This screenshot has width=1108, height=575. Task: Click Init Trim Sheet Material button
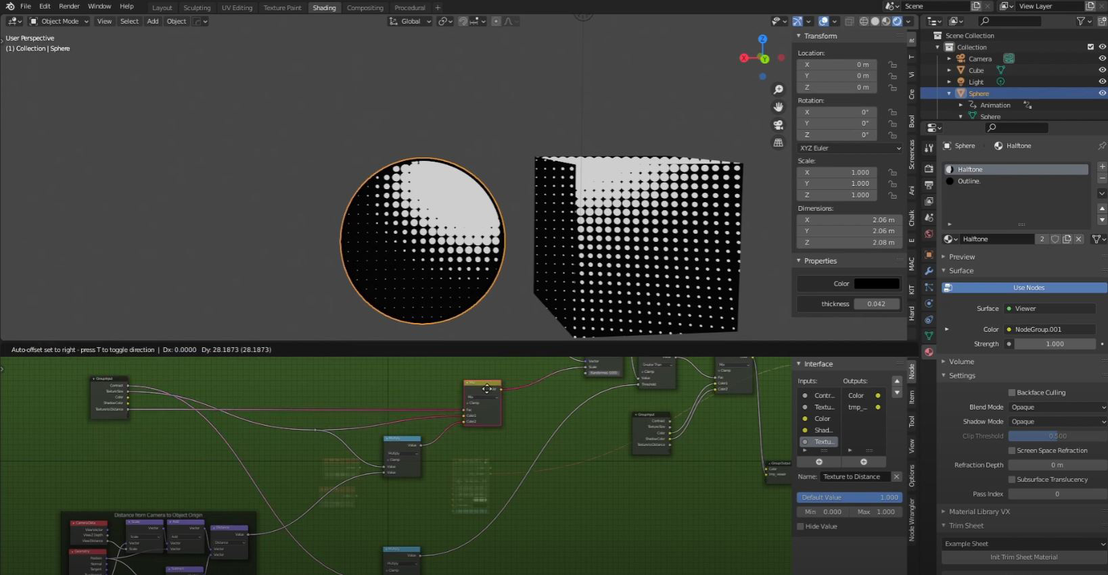1023,557
